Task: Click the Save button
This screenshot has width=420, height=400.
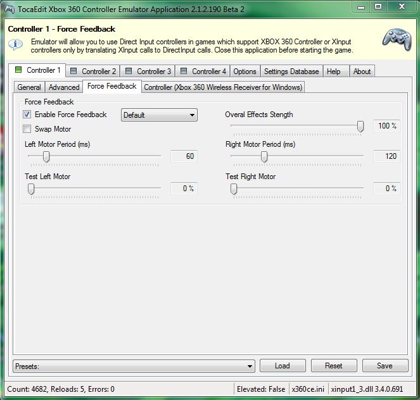Action: (385, 366)
